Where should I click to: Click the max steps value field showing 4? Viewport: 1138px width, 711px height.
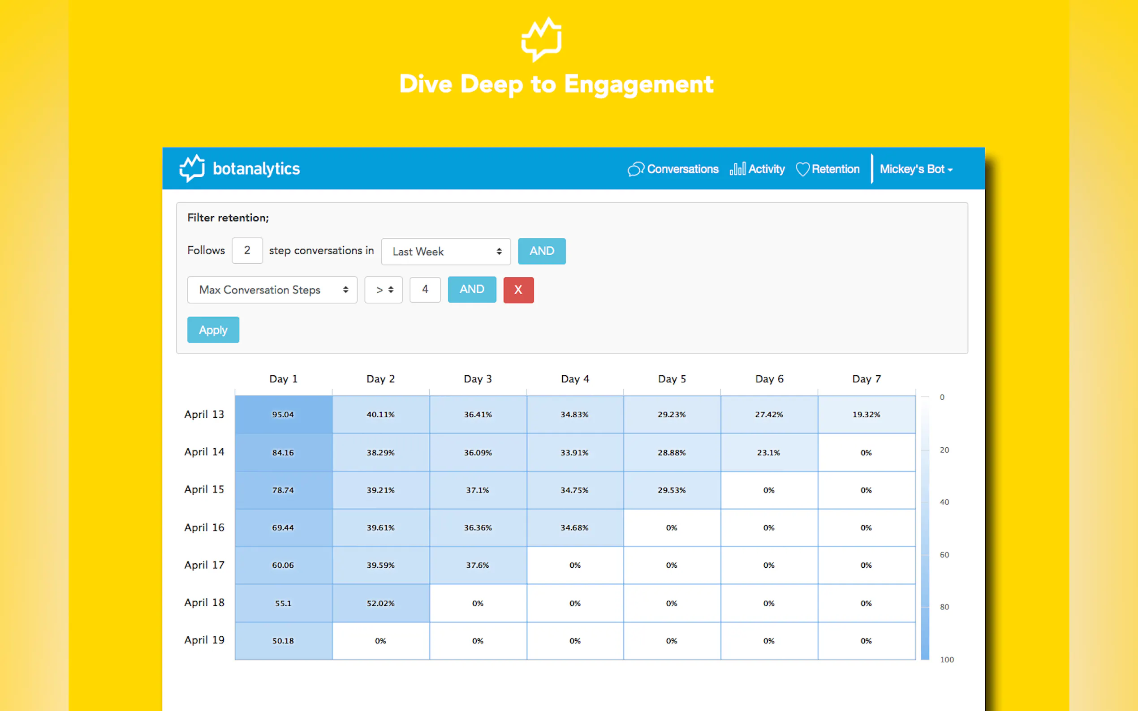(x=425, y=290)
